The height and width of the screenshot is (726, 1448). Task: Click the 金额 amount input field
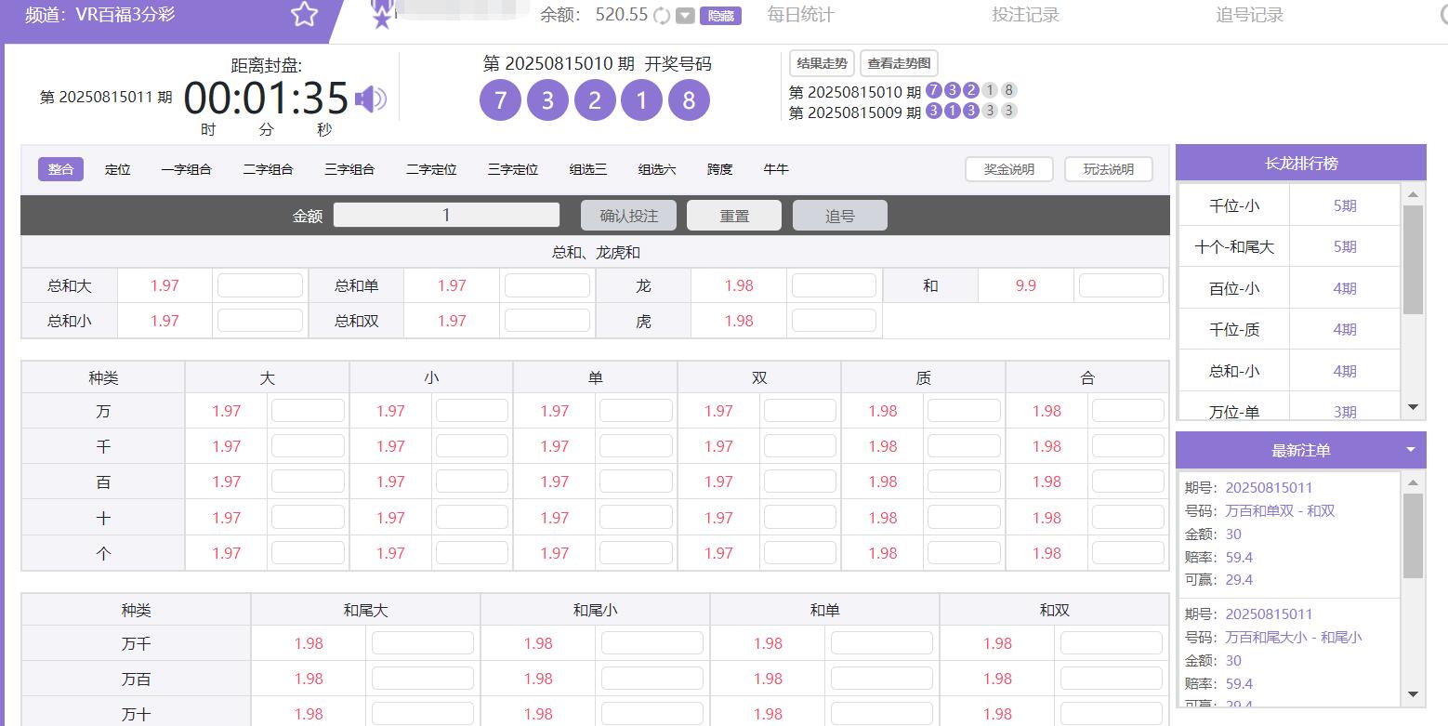446,216
